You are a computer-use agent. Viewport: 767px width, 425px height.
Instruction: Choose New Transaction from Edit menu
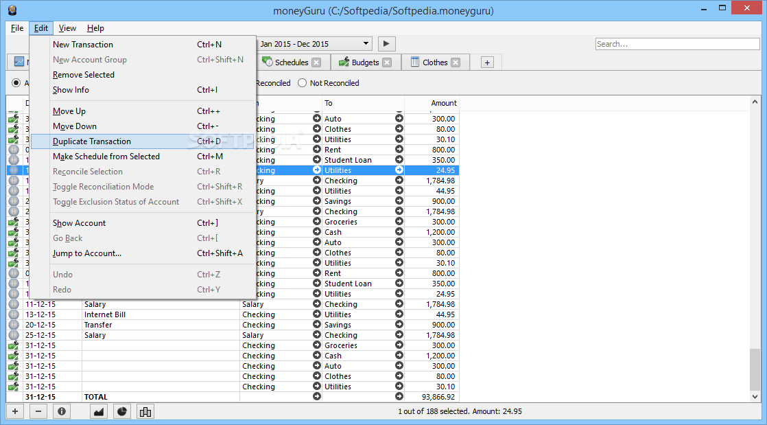point(143,45)
